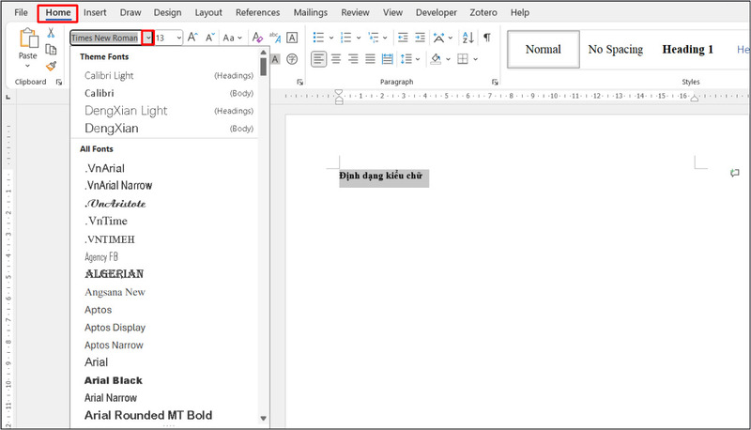Switch to the Insert tab
Viewport: 751px width, 430px height.
click(94, 13)
